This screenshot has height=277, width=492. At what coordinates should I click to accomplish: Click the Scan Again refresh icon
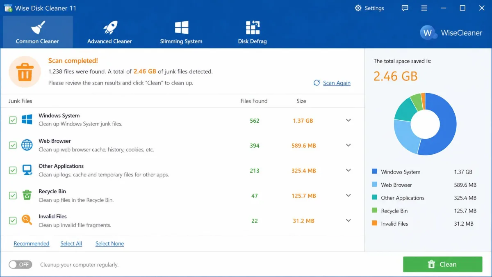pos(317,83)
